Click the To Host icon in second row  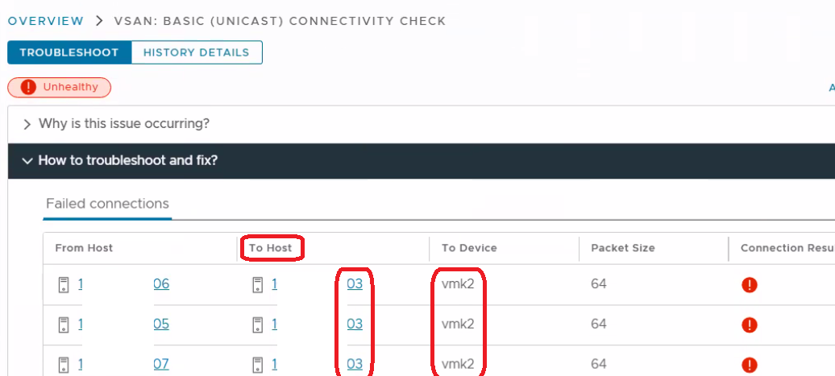(x=257, y=324)
